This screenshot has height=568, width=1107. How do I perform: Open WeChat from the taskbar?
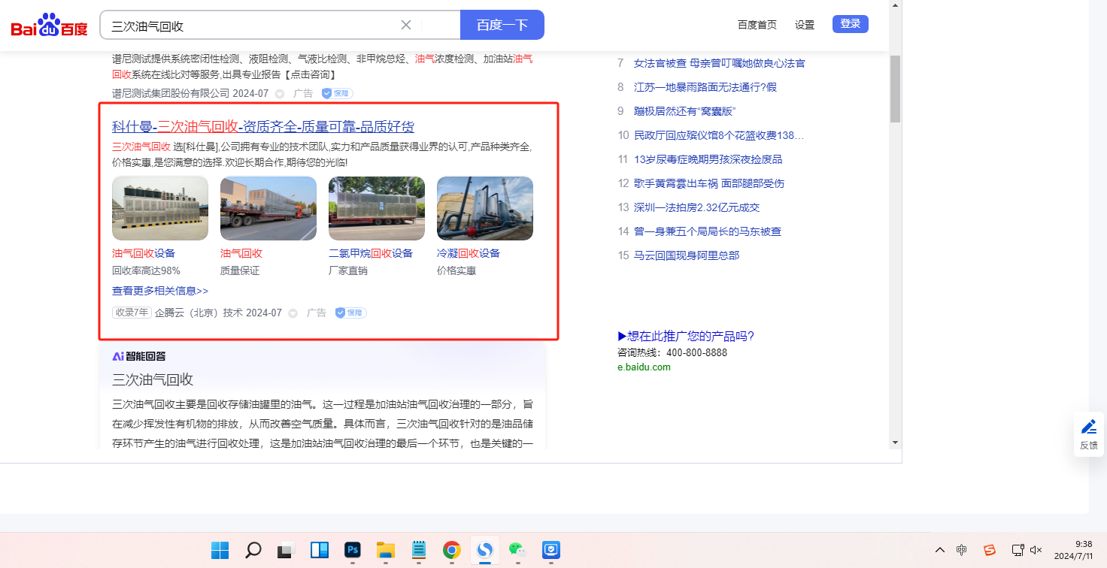517,551
